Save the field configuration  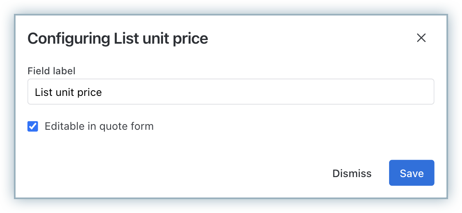[411, 173]
